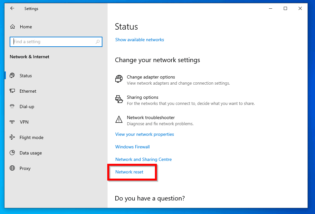315x214 pixels.
Task: Click the Home house icon
Action: click(x=13, y=27)
